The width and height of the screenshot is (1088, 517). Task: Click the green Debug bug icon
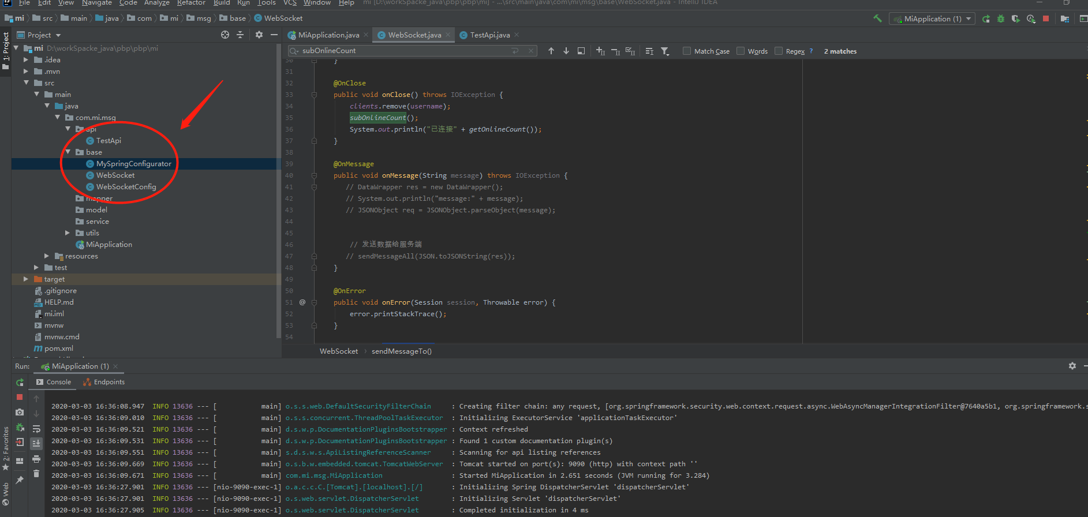pos(1001,18)
